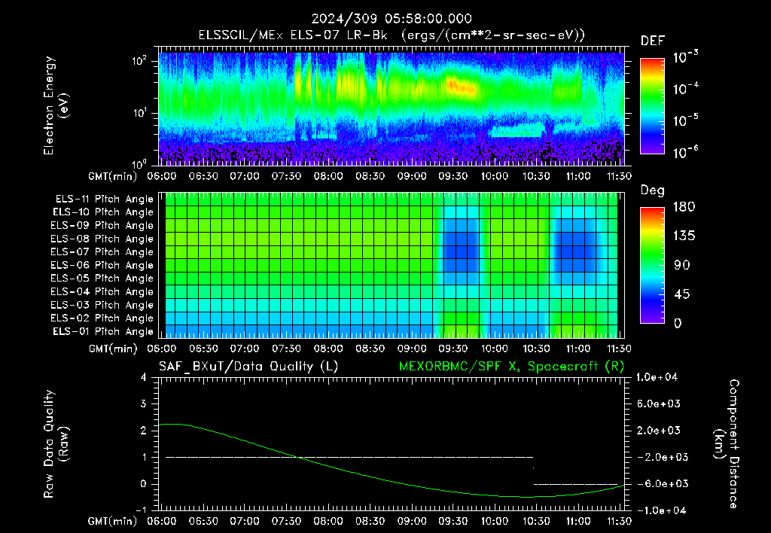Image resolution: width=771 pixels, height=533 pixels.
Task: Click the 'ELS-08 Pitch Angle' row label
Action: click(x=102, y=239)
